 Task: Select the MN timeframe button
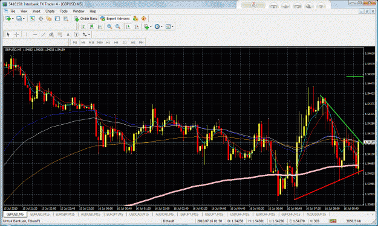tap(141, 43)
